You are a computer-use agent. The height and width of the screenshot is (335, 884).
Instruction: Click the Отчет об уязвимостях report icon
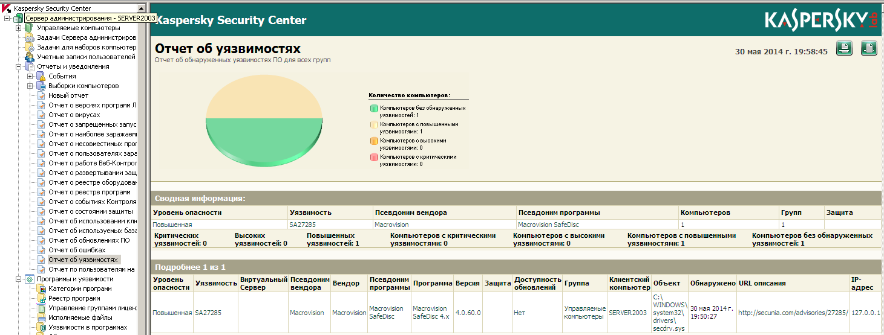[41, 260]
